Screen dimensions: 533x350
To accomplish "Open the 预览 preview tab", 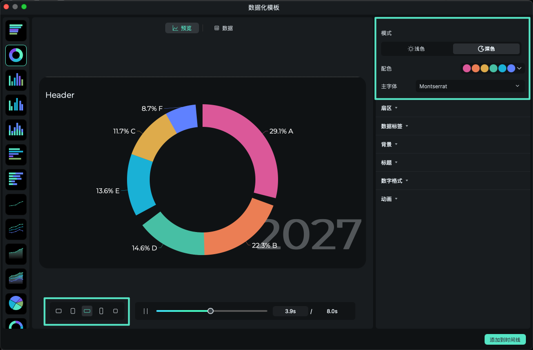I will pyautogui.click(x=182, y=28).
